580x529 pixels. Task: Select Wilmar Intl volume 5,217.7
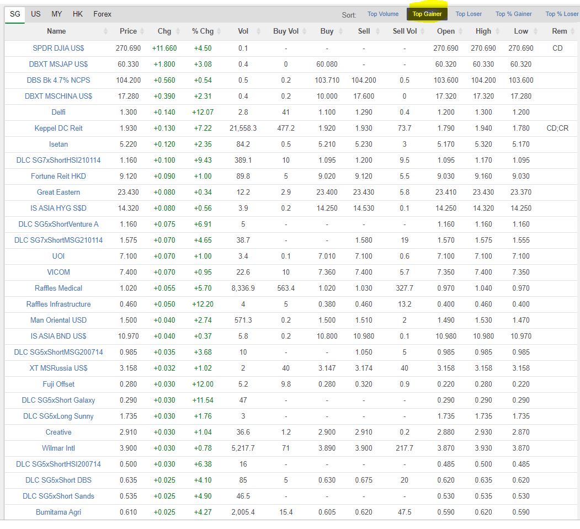coord(243,448)
